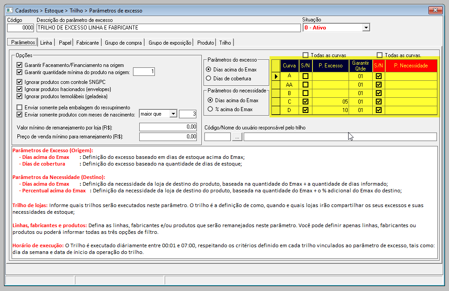Open the Fabricante tab
Screen dimensions: 449x291
87,43
